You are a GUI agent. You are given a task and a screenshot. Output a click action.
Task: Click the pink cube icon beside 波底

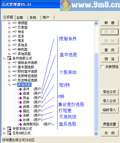point(21,107)
